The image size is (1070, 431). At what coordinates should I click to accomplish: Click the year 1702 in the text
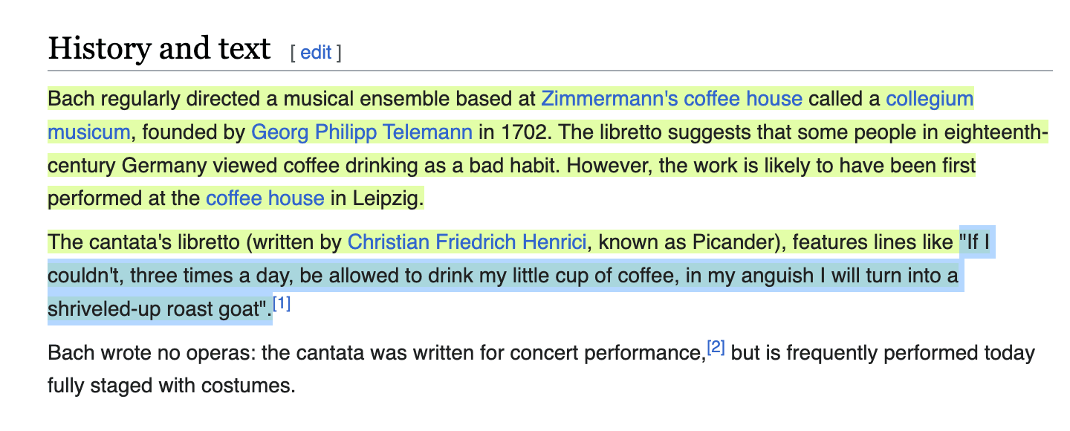pyautogui.click(x=524, y=133)
